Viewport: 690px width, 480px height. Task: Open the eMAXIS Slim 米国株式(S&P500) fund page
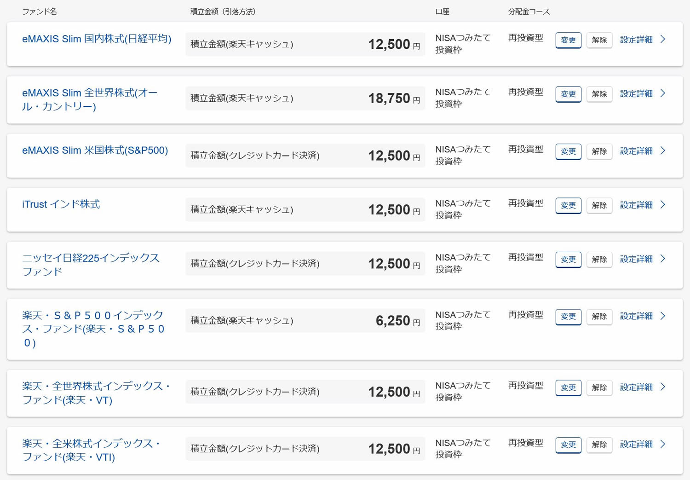tap(95, 150)
